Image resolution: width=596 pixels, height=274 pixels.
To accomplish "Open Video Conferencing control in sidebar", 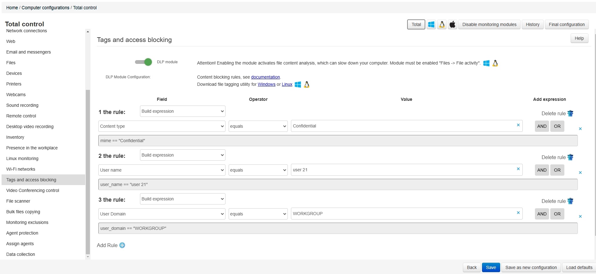I will pos(33,190).
